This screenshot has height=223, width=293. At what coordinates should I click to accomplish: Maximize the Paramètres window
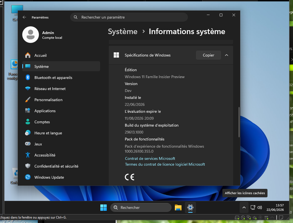[x=221, y=15]
